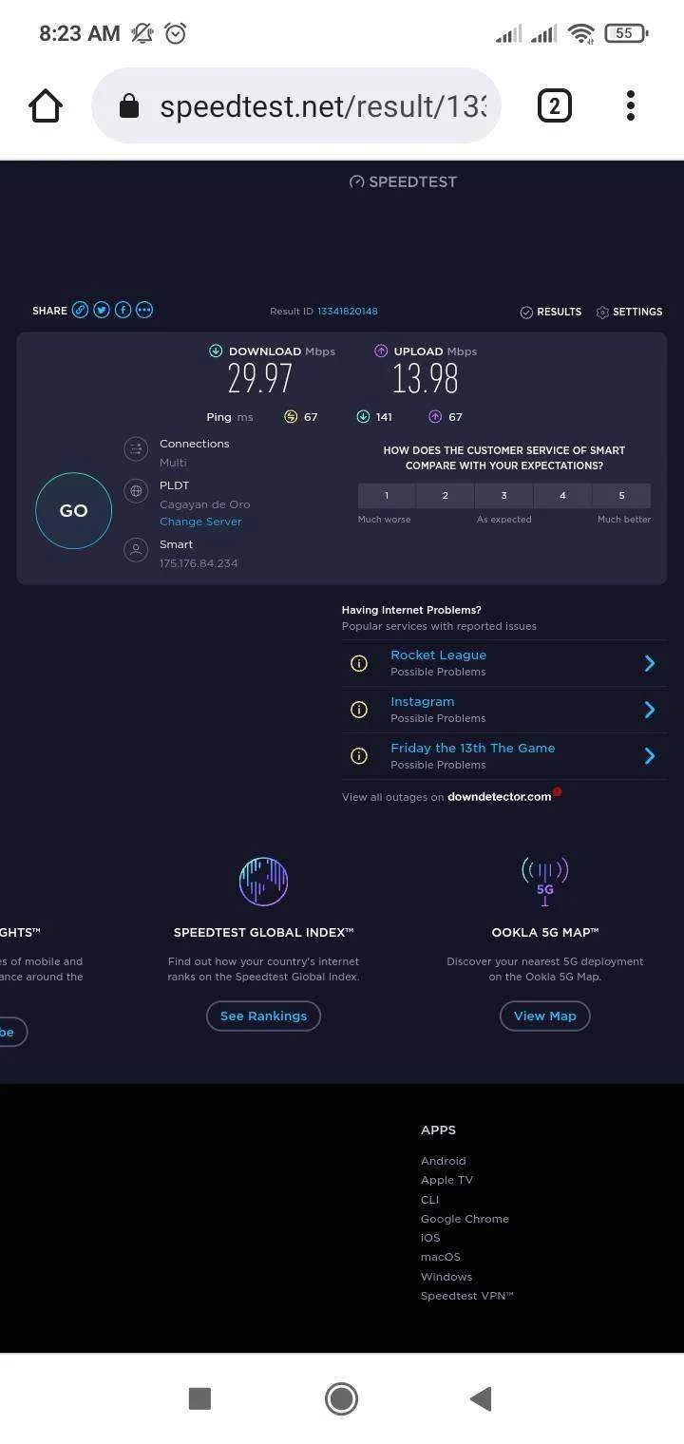Screen dimensions: 684x1444
Task: Tap the Ookla 5G Map icon
Action: [x=545, y=881]
